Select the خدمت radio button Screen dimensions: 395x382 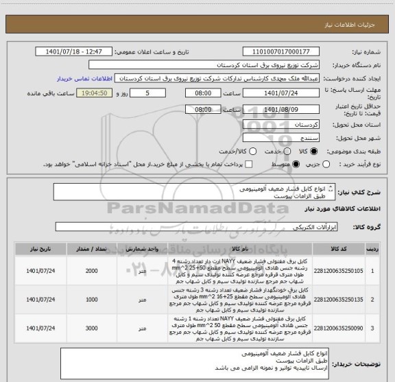[287, 151]
